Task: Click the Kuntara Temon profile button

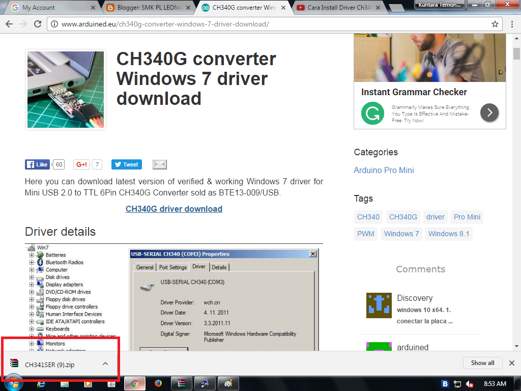Action: tap(439, 5)
